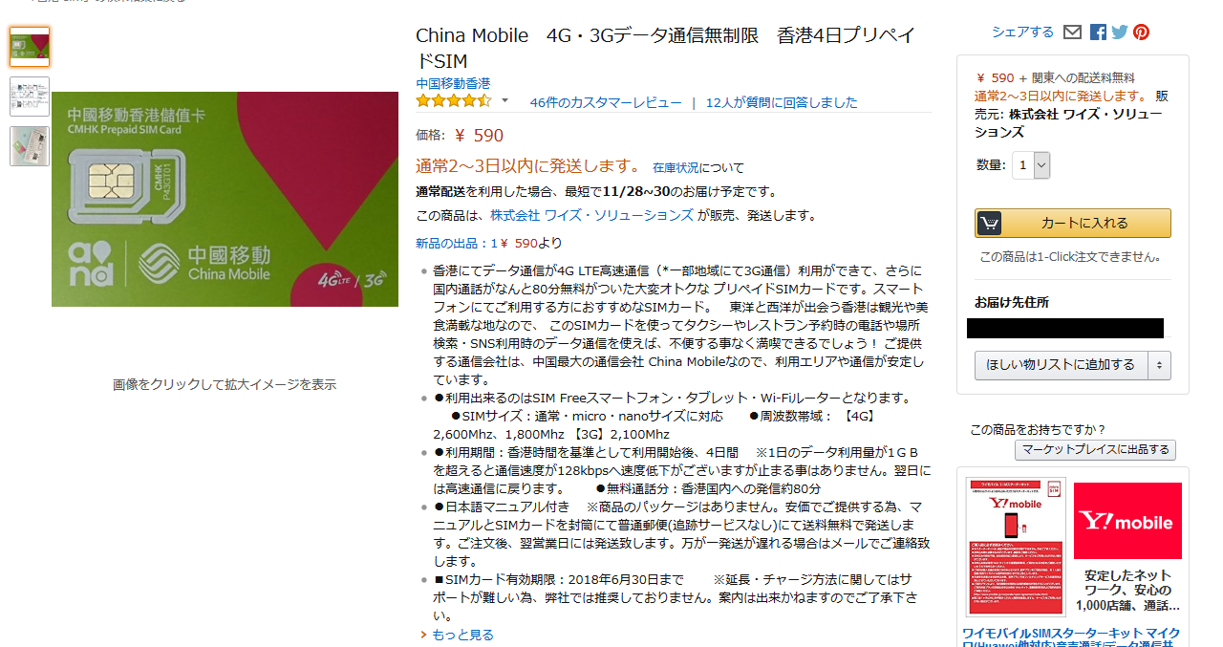The height and width of the screenshot is (647, 1223).
Task: Click the star rating icons
Action: point(454,100)
